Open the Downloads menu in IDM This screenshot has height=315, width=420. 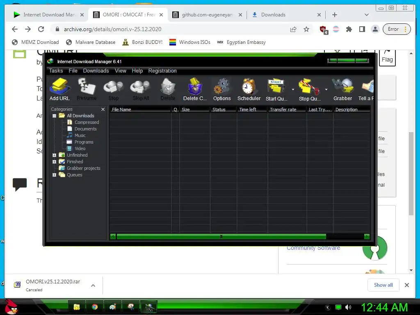click(96, 71)
